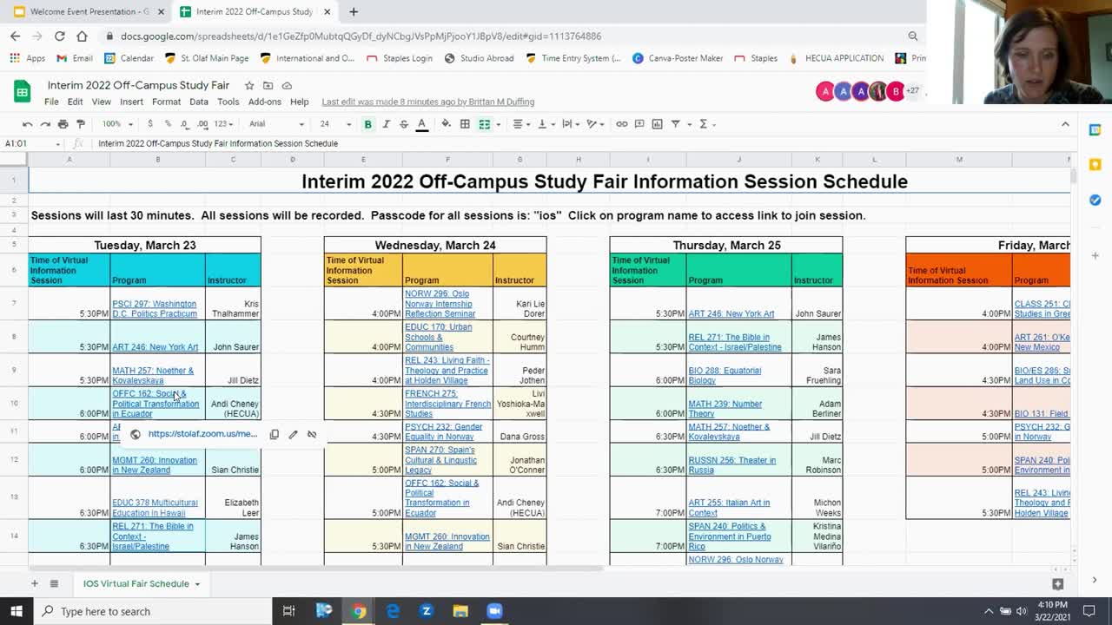Screen dimensions: 1112x625
Task: Toggle strikethrough formatting
Action: pyautogui.click(x=403, y=124)
